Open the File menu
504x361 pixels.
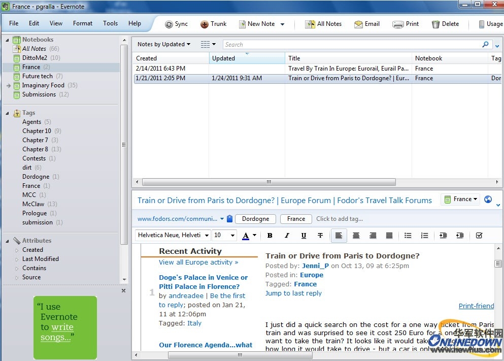tap(14, 23)
